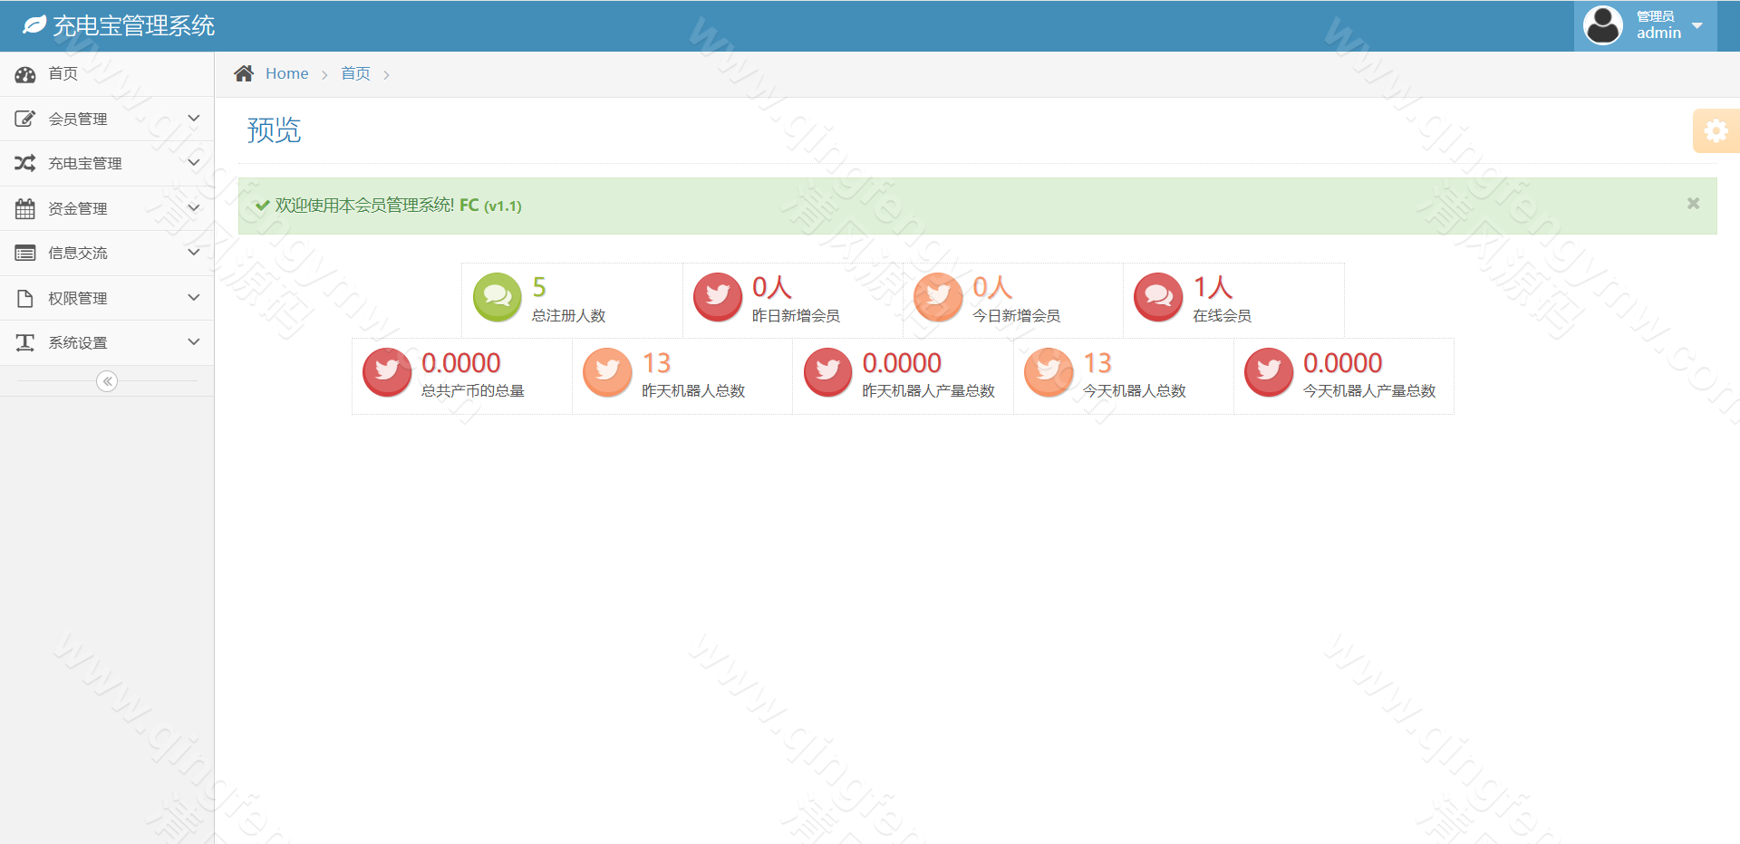Expand the 充电宝管理 submenu arrow
Screen dimensions: 1740x844
click(x=193, y=163)
